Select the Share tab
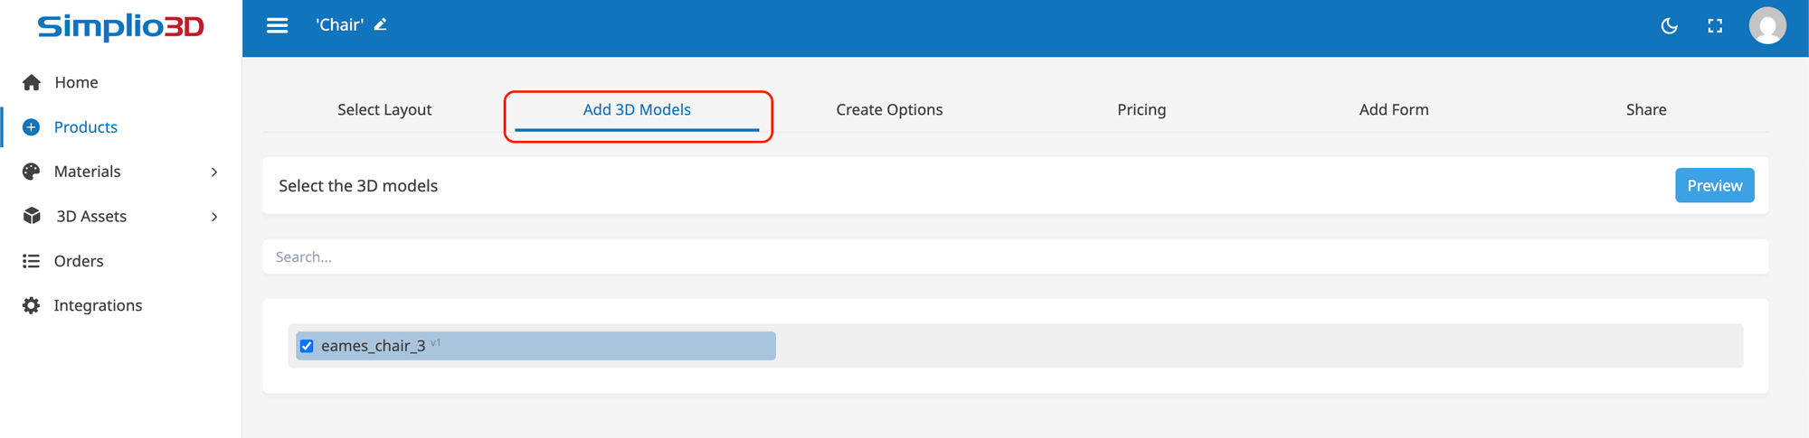 click(1645, 109)
